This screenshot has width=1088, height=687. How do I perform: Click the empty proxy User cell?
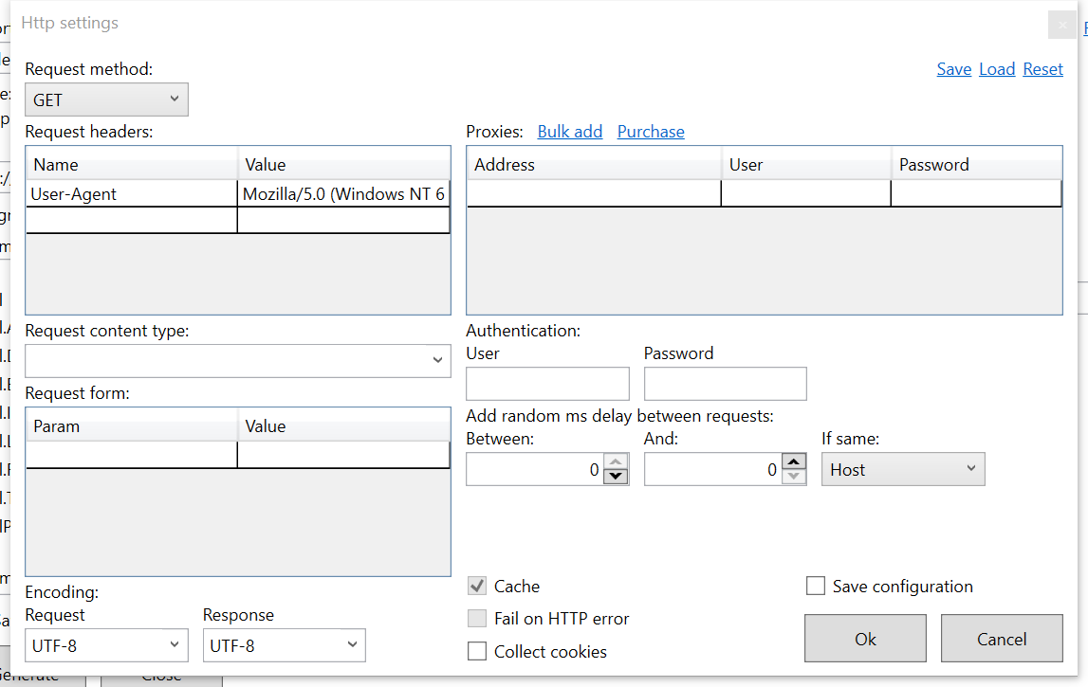(806, 193)
